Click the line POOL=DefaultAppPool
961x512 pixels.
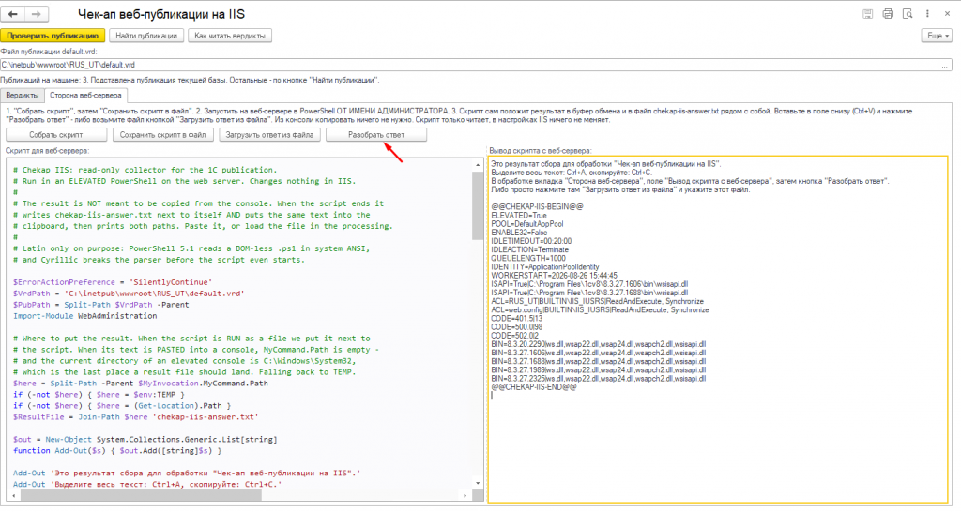527,224
